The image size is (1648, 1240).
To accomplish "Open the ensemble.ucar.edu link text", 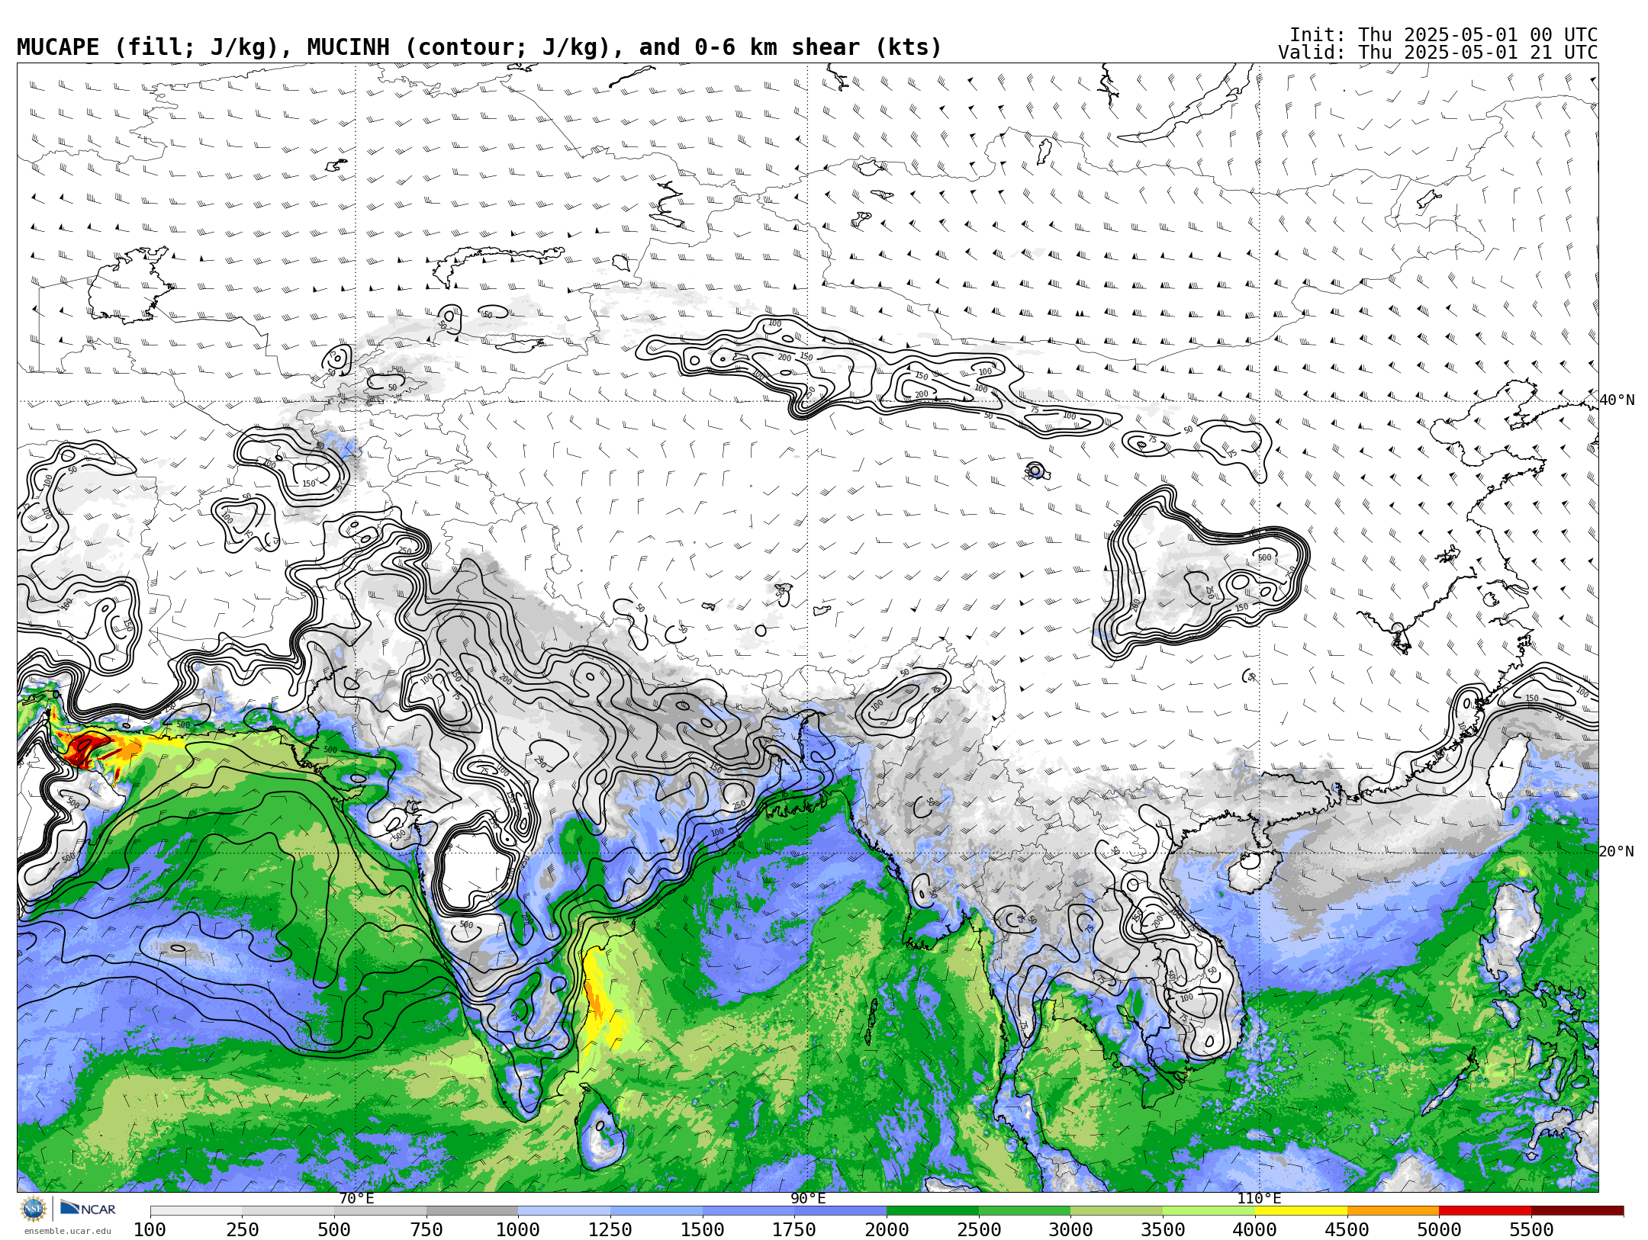I will click(67, 1231).
